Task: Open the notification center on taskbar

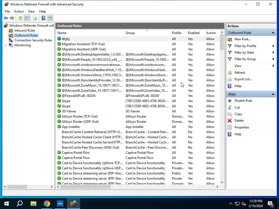Action: click(x=271, y=204)
